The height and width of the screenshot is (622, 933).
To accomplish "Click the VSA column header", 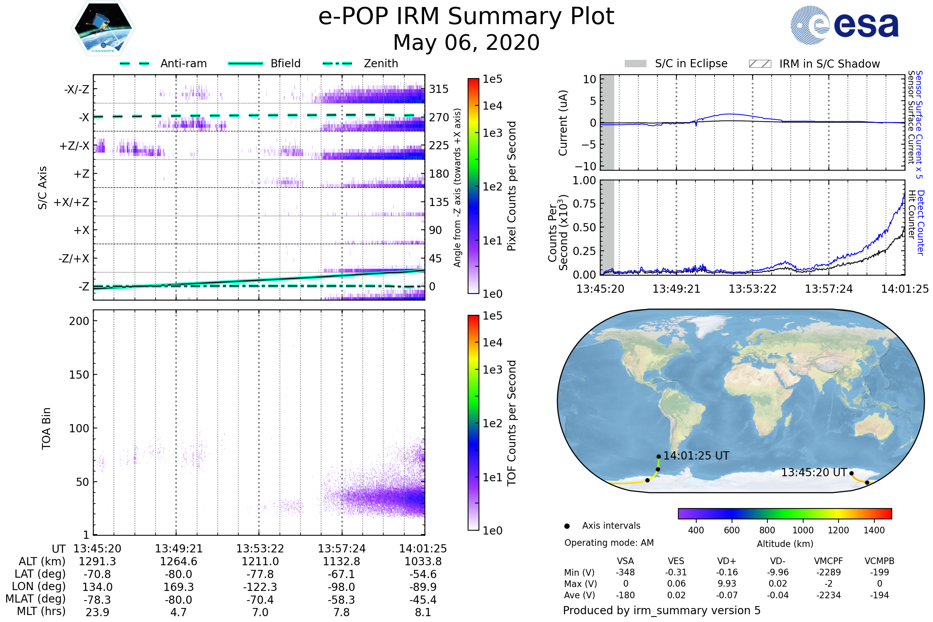I will [625, 561].
